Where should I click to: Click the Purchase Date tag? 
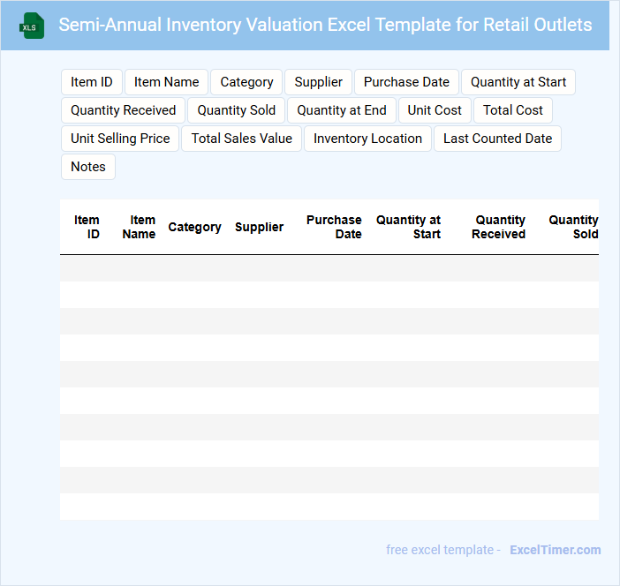(x=406, y=82)
